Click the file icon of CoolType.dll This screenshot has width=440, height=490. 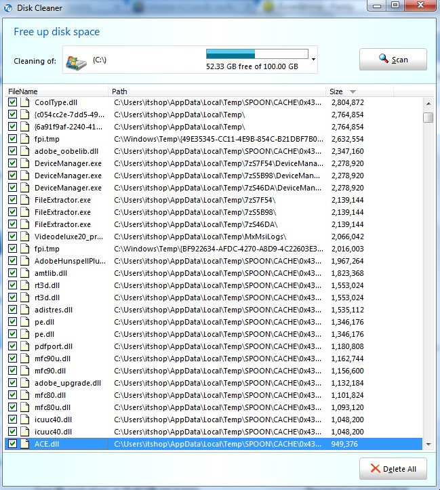point(24,102)
